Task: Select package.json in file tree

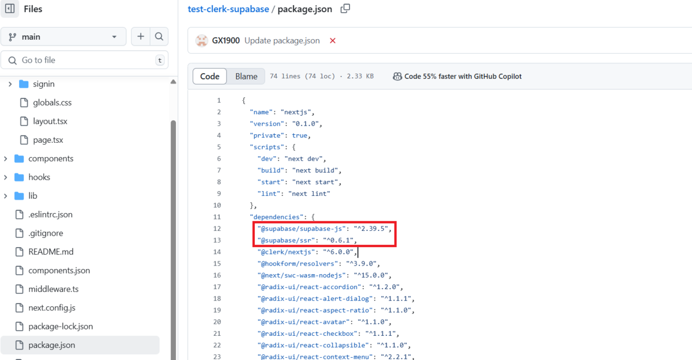Action: click(x=80, y=345)
